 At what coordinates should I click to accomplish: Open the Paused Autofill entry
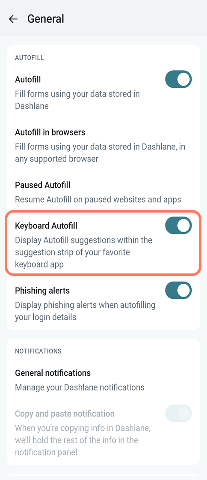click(103, 192)
